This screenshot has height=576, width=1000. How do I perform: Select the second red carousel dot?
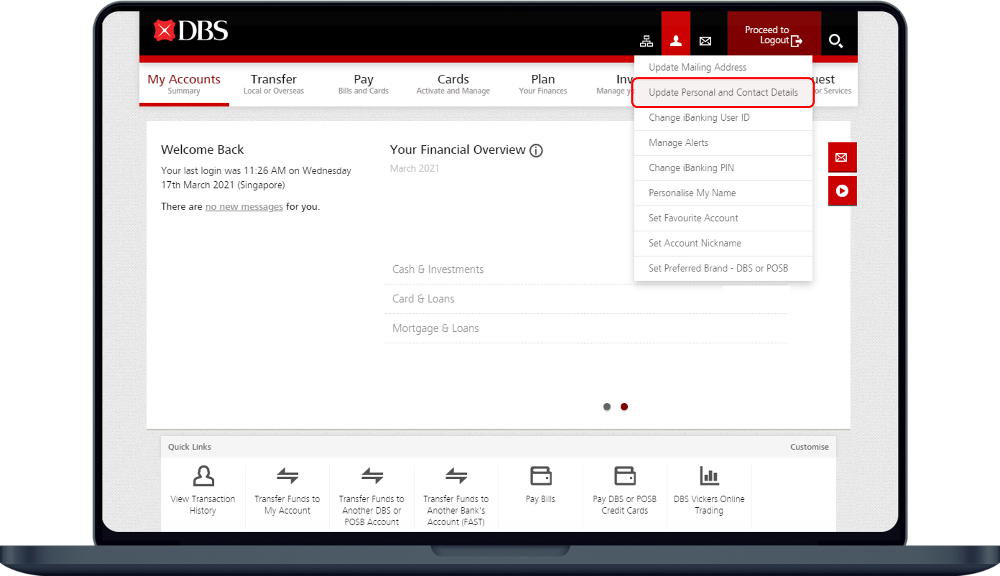(624, 407)
